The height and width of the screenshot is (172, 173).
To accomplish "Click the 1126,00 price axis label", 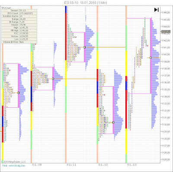I will coord(166,153).
